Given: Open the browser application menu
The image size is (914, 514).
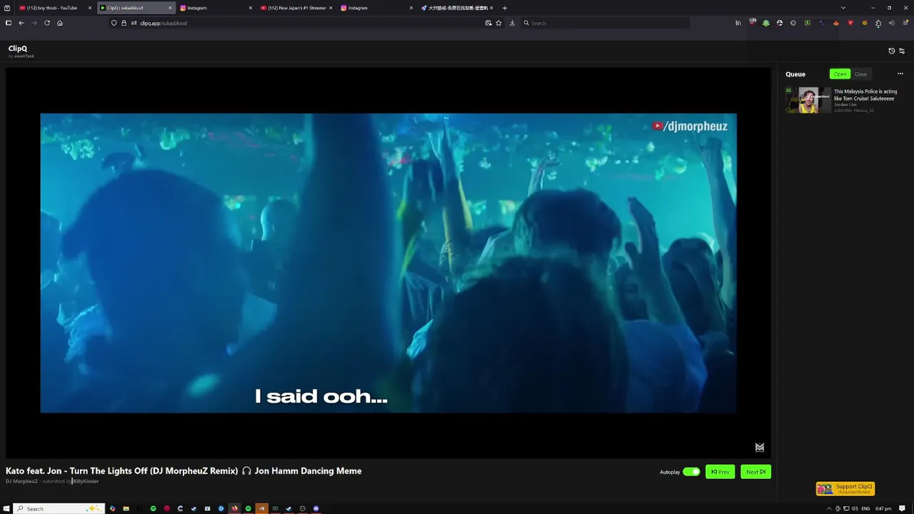Looking at the screenshot, I should (905, 23).
